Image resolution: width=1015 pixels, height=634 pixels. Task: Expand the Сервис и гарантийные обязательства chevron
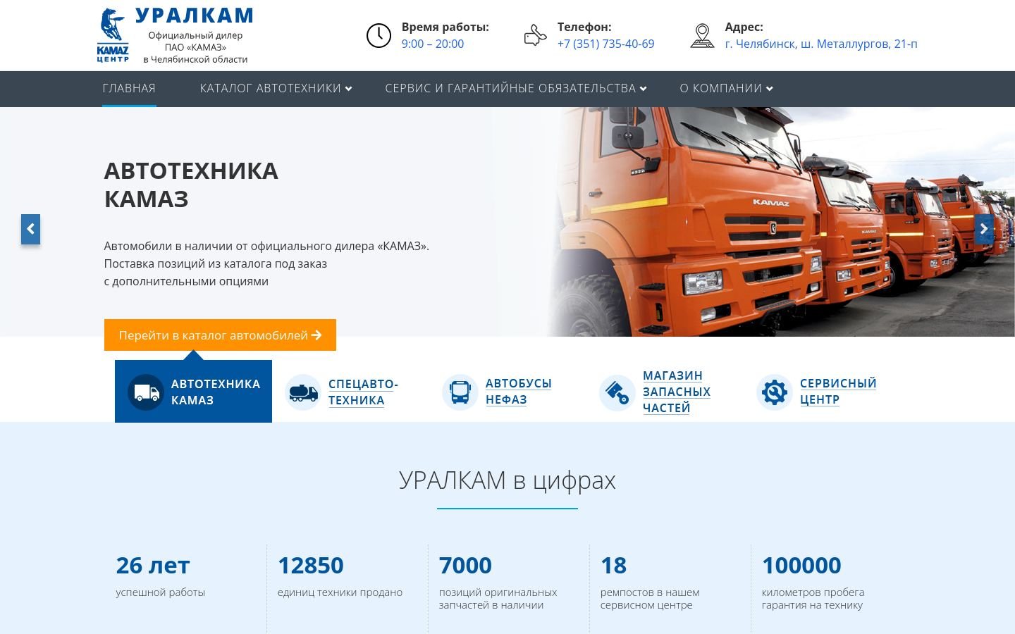[643, 89]
